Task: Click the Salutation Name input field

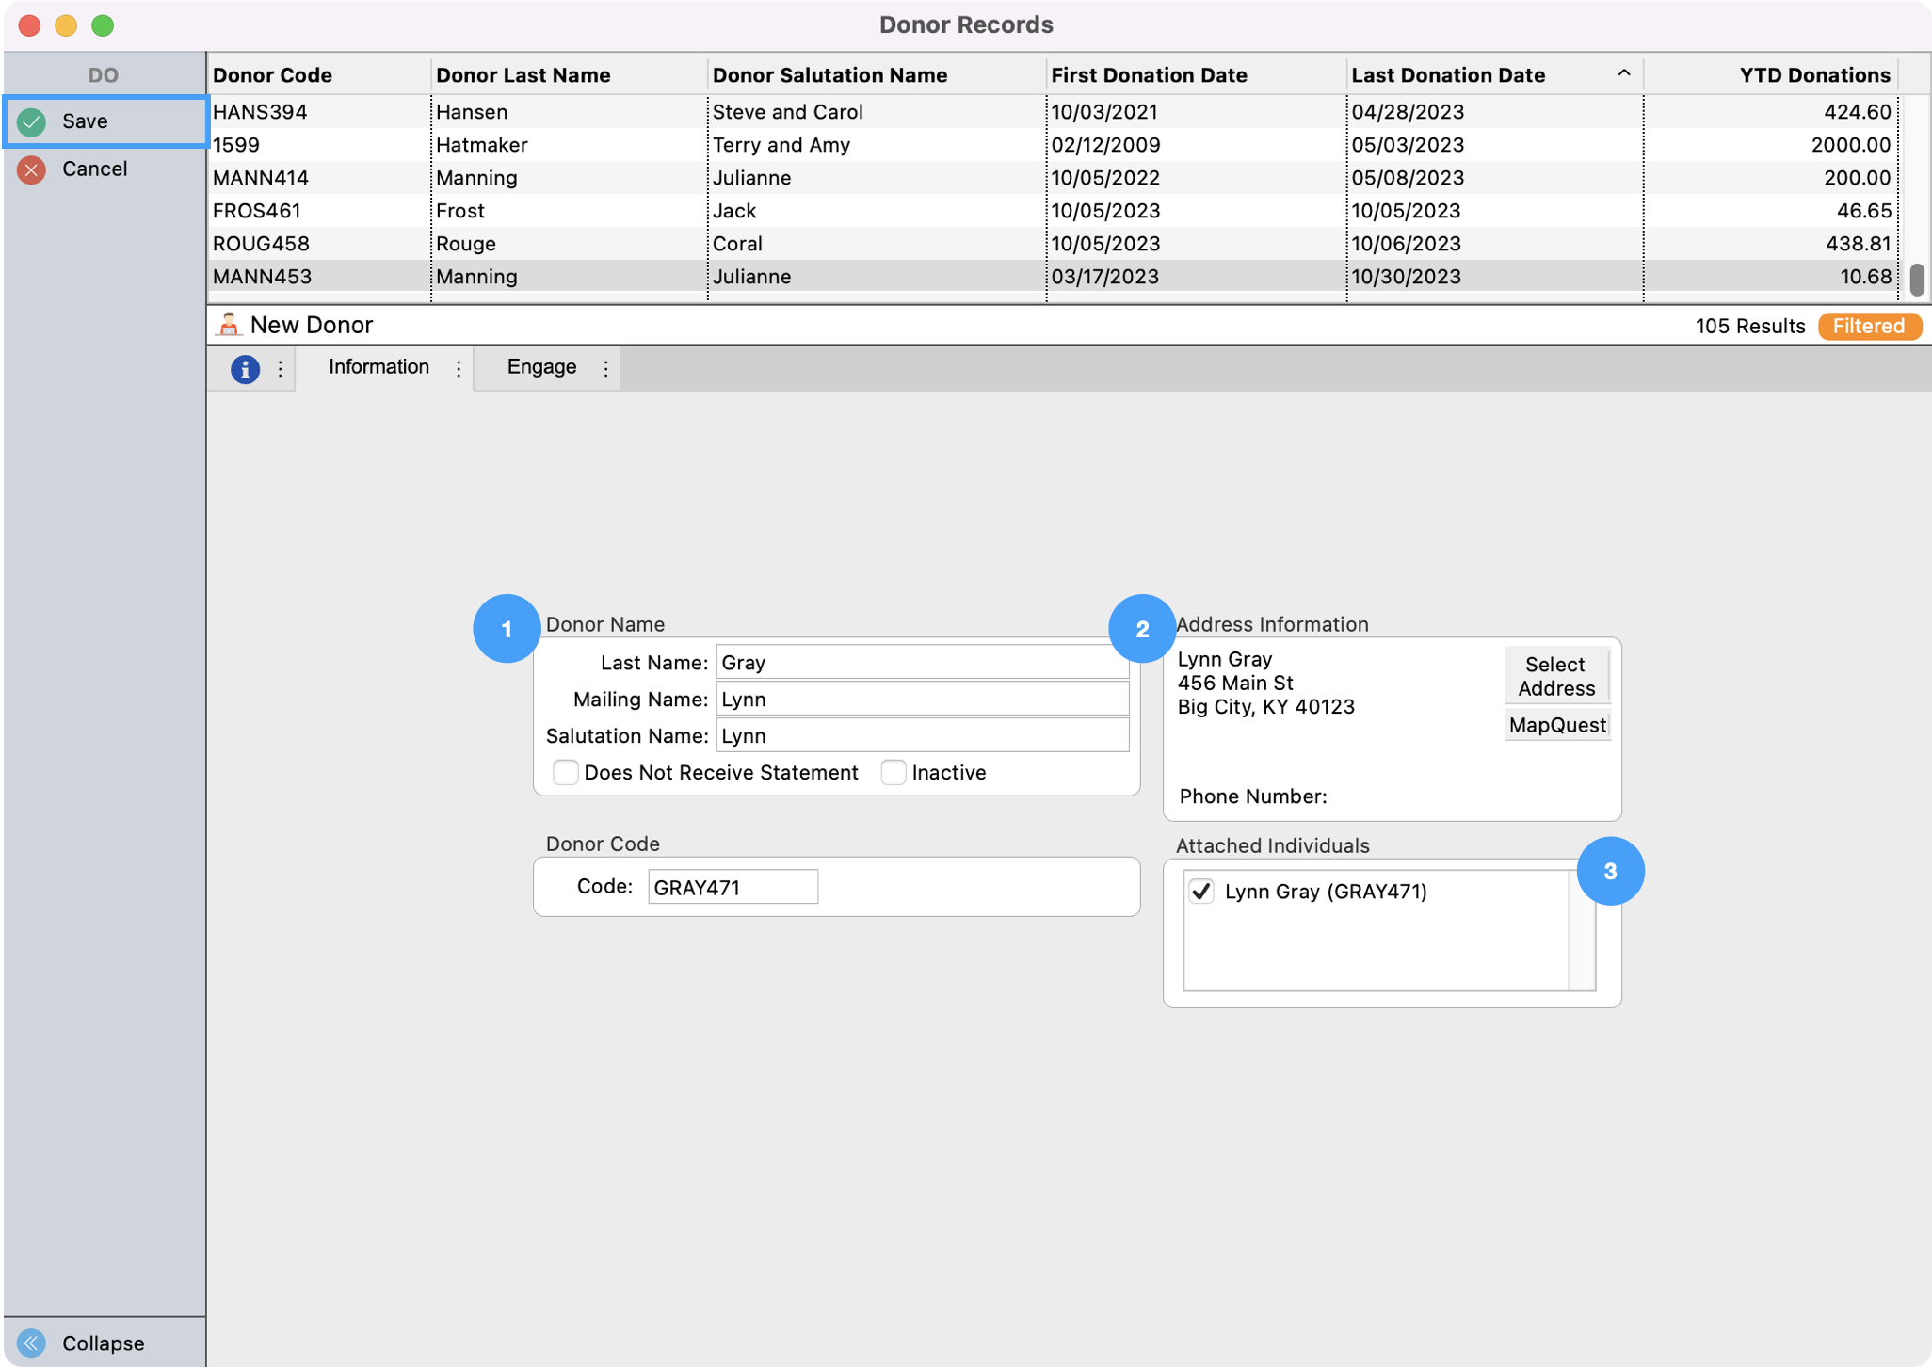Action: tap(922, 736)
